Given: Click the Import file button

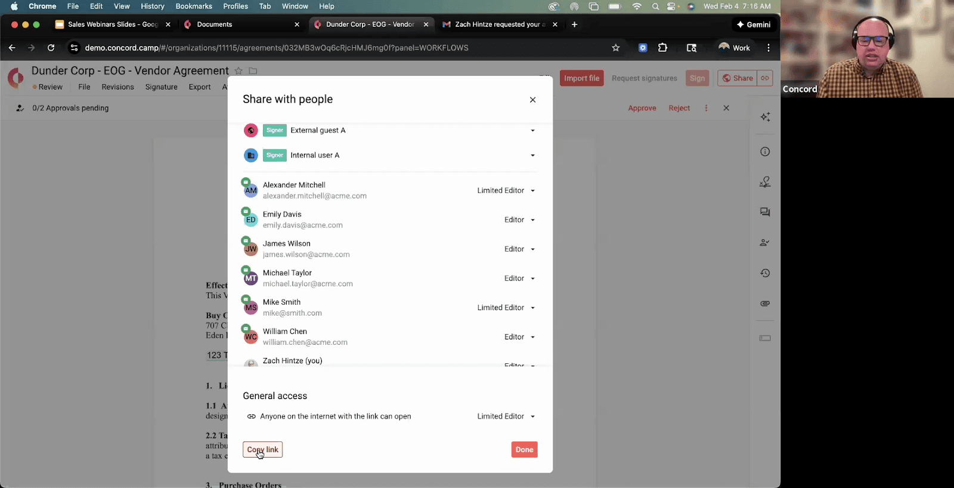Looking at the screenshot, I should 581,78.
